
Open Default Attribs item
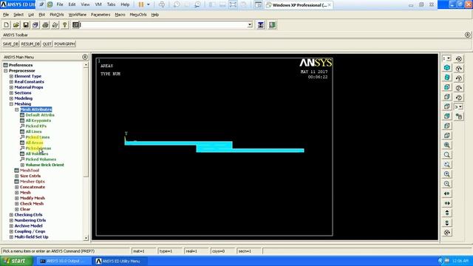click(x=40, y=115)
